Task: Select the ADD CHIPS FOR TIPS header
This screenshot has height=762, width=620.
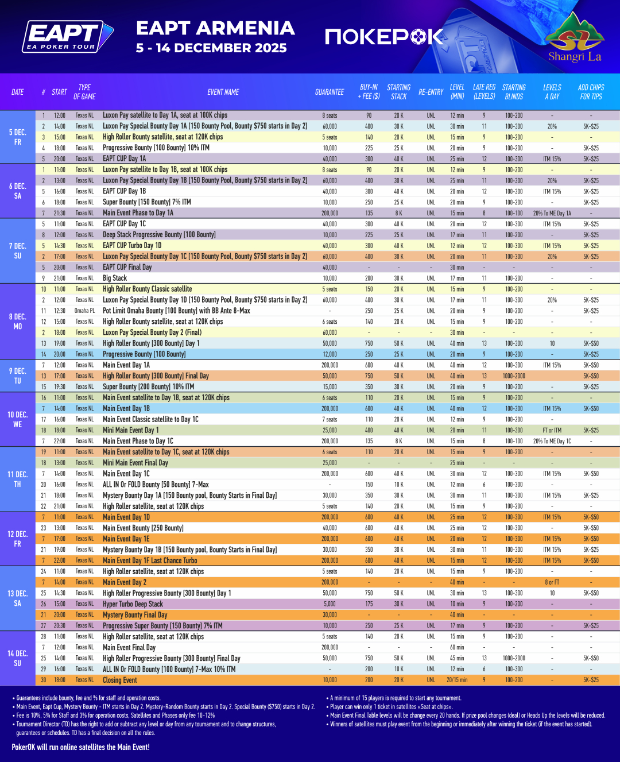Action: click(591, 92)
